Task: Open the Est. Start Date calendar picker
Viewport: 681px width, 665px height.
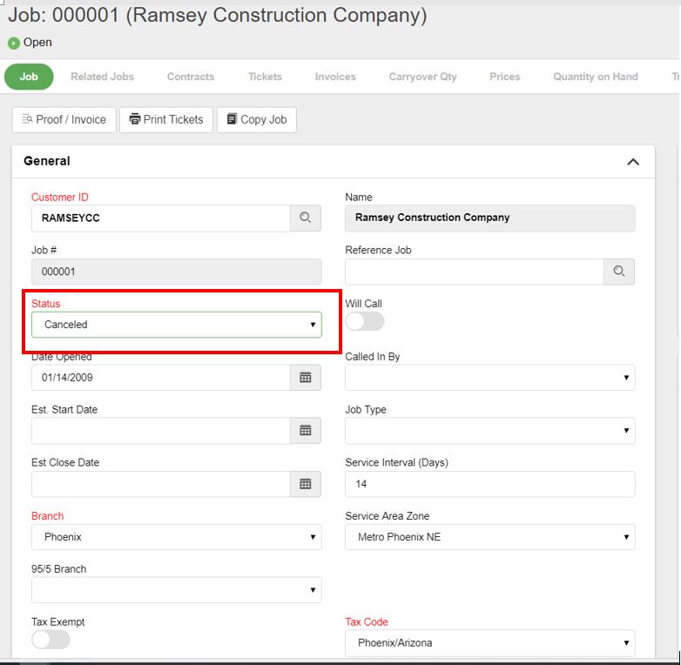Action: click(306, 431)
